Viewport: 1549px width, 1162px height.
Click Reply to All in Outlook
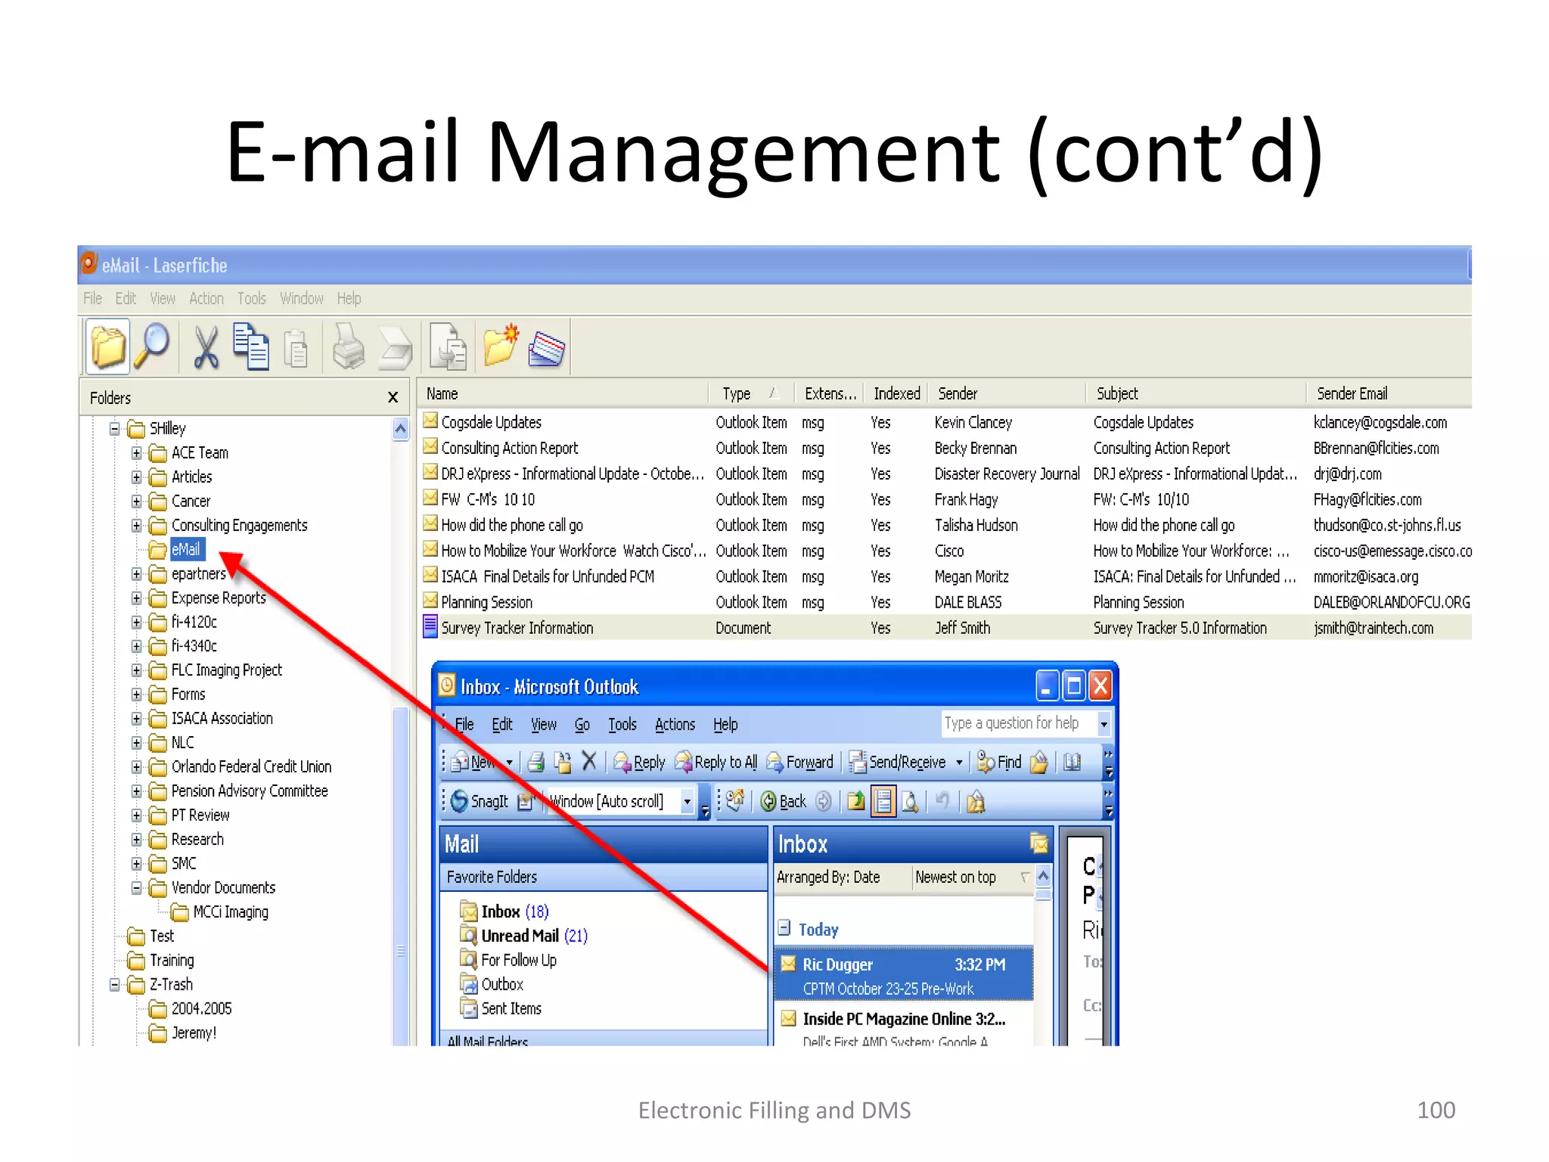coord(716,762)
